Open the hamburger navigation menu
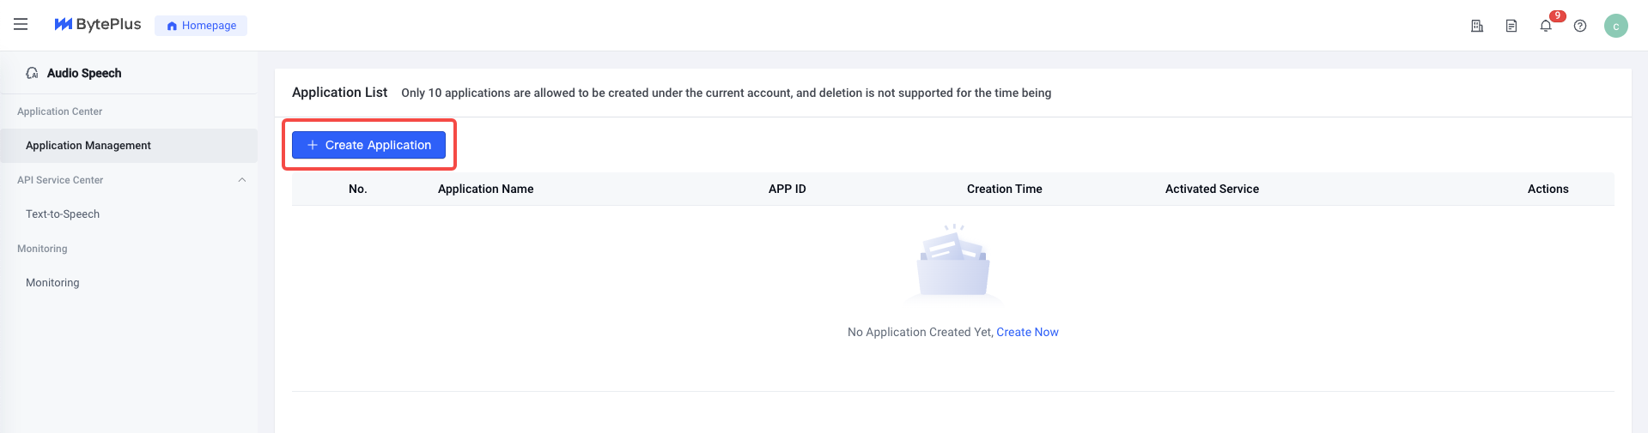This screenshot has width=1648, height=433. (x=21, y=25)
